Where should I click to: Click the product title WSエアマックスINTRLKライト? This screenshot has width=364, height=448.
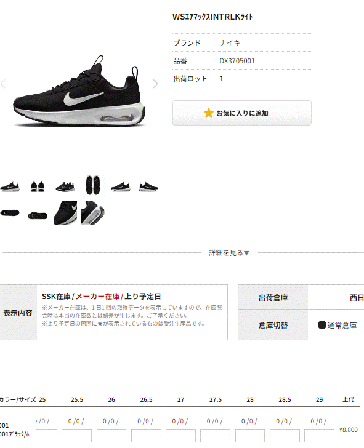click(x=212, y=17)
